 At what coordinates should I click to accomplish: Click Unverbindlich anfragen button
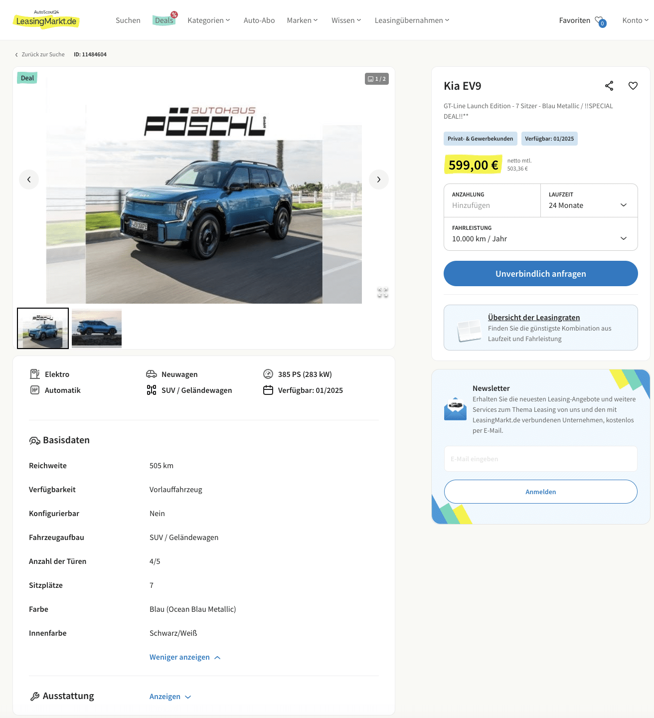(541, 274)
